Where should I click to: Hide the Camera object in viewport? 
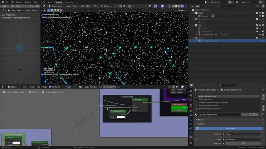click(260, 16)
